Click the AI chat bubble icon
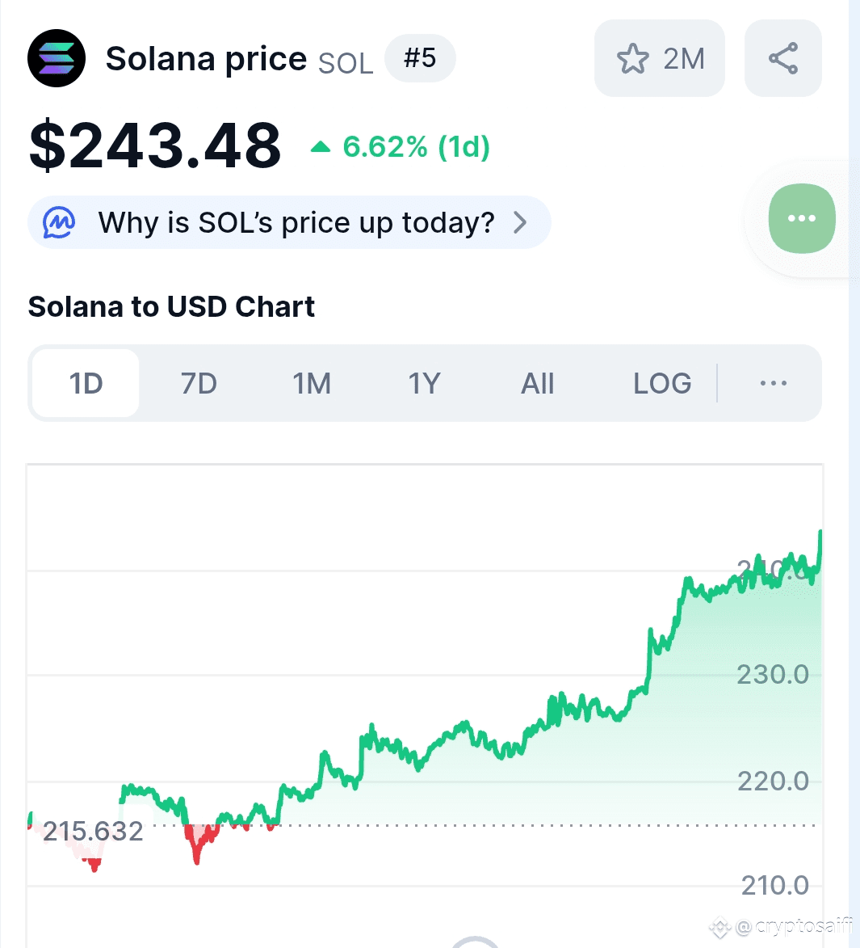This screenshot has height=948, width=860. coord(59,222)
